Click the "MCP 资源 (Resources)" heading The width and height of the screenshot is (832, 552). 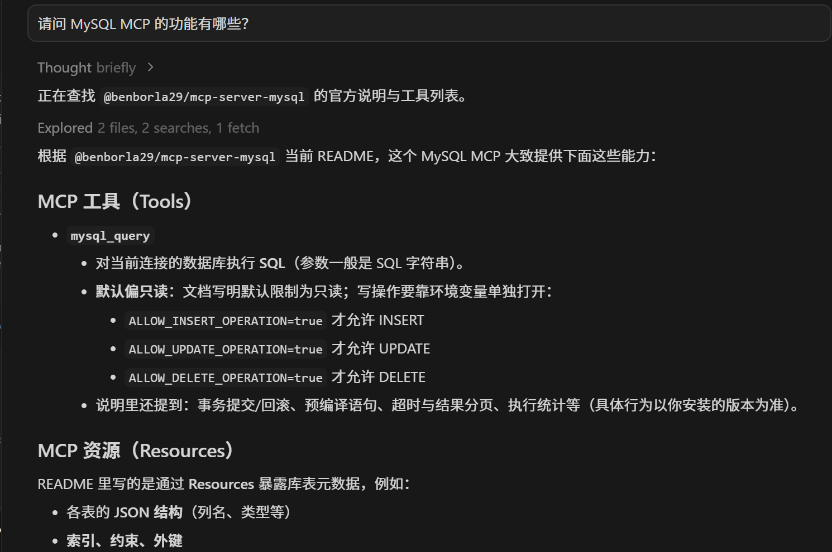point(136,451)
